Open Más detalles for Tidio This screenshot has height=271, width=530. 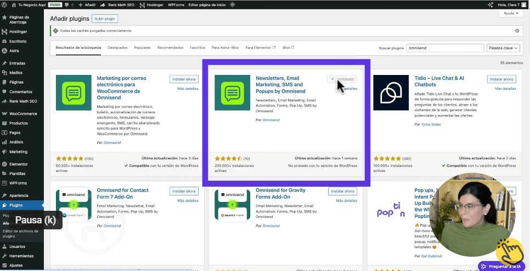(x=505, y=89)
